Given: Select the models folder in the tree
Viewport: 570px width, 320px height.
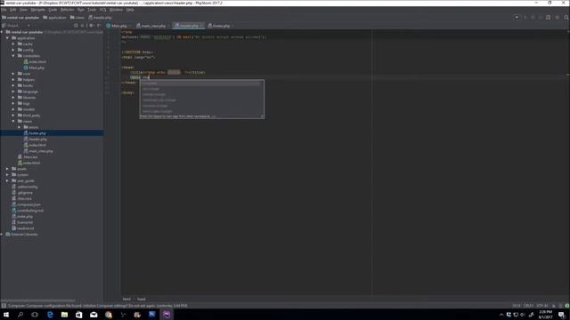Looking at the screenshot, I should coord(28,109).
